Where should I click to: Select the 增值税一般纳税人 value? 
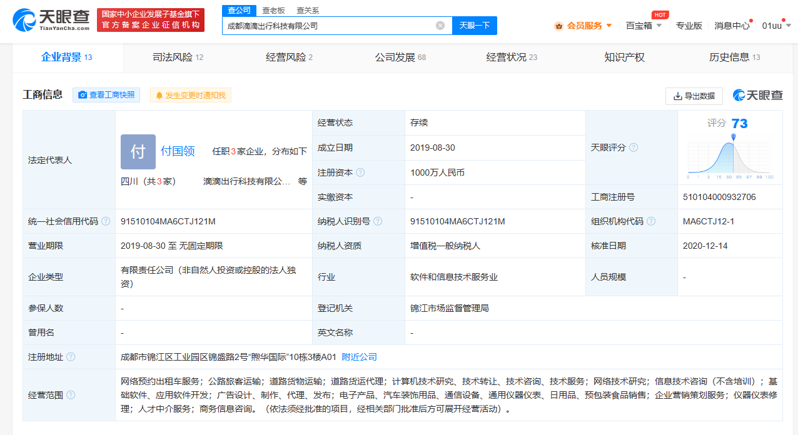coord(445,246)
